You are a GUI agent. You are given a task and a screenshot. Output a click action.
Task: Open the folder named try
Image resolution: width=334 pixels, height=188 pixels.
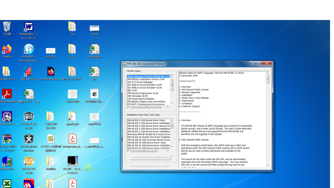click(x=72, y=27)
